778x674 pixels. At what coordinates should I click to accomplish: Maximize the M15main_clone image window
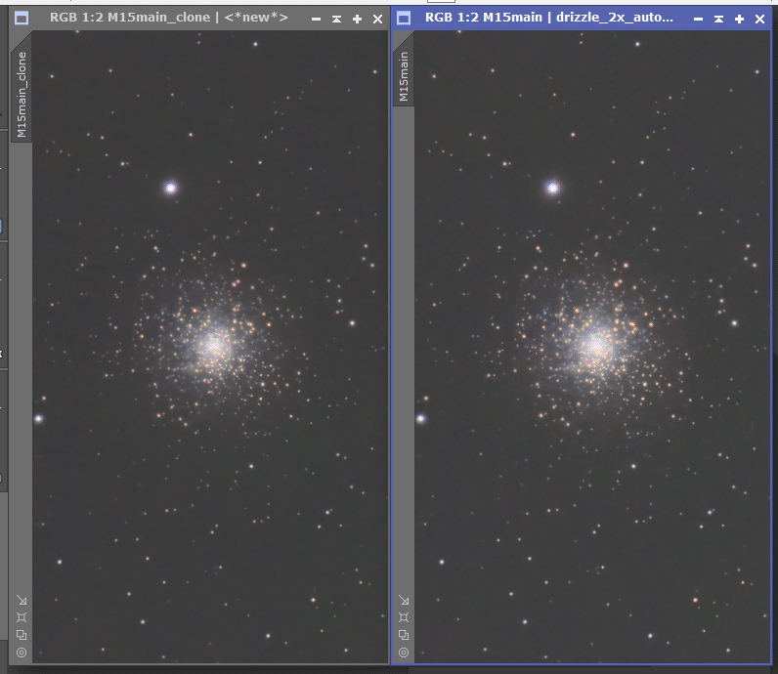point(358,20)
